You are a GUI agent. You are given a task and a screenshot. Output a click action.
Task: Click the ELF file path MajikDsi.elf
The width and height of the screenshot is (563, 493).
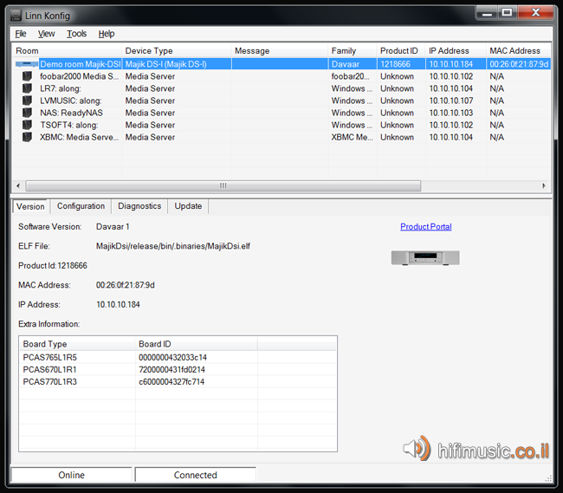(x=173, y=246)
